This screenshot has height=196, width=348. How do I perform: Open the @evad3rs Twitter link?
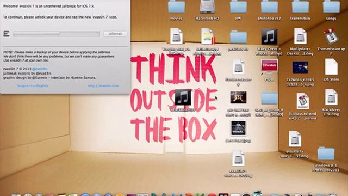click(40, 69)
